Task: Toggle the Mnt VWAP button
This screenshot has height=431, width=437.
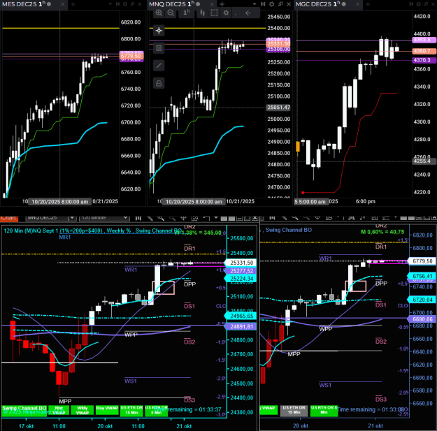Action: pyautogui.click(x=59, y=411)
